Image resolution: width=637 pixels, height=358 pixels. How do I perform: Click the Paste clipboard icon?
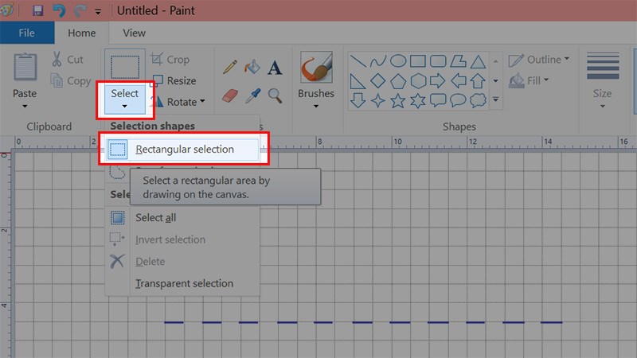pyautogui.click(x=25, y=67)
